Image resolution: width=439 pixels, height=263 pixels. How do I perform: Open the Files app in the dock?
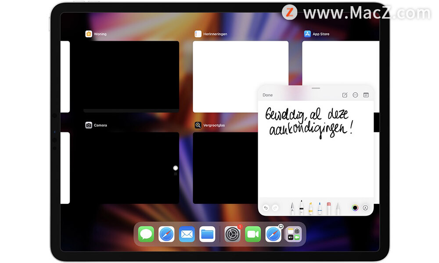[207, 234]
